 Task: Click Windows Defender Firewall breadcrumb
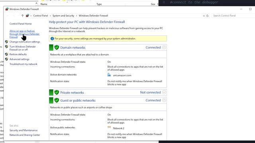point(93,16)
